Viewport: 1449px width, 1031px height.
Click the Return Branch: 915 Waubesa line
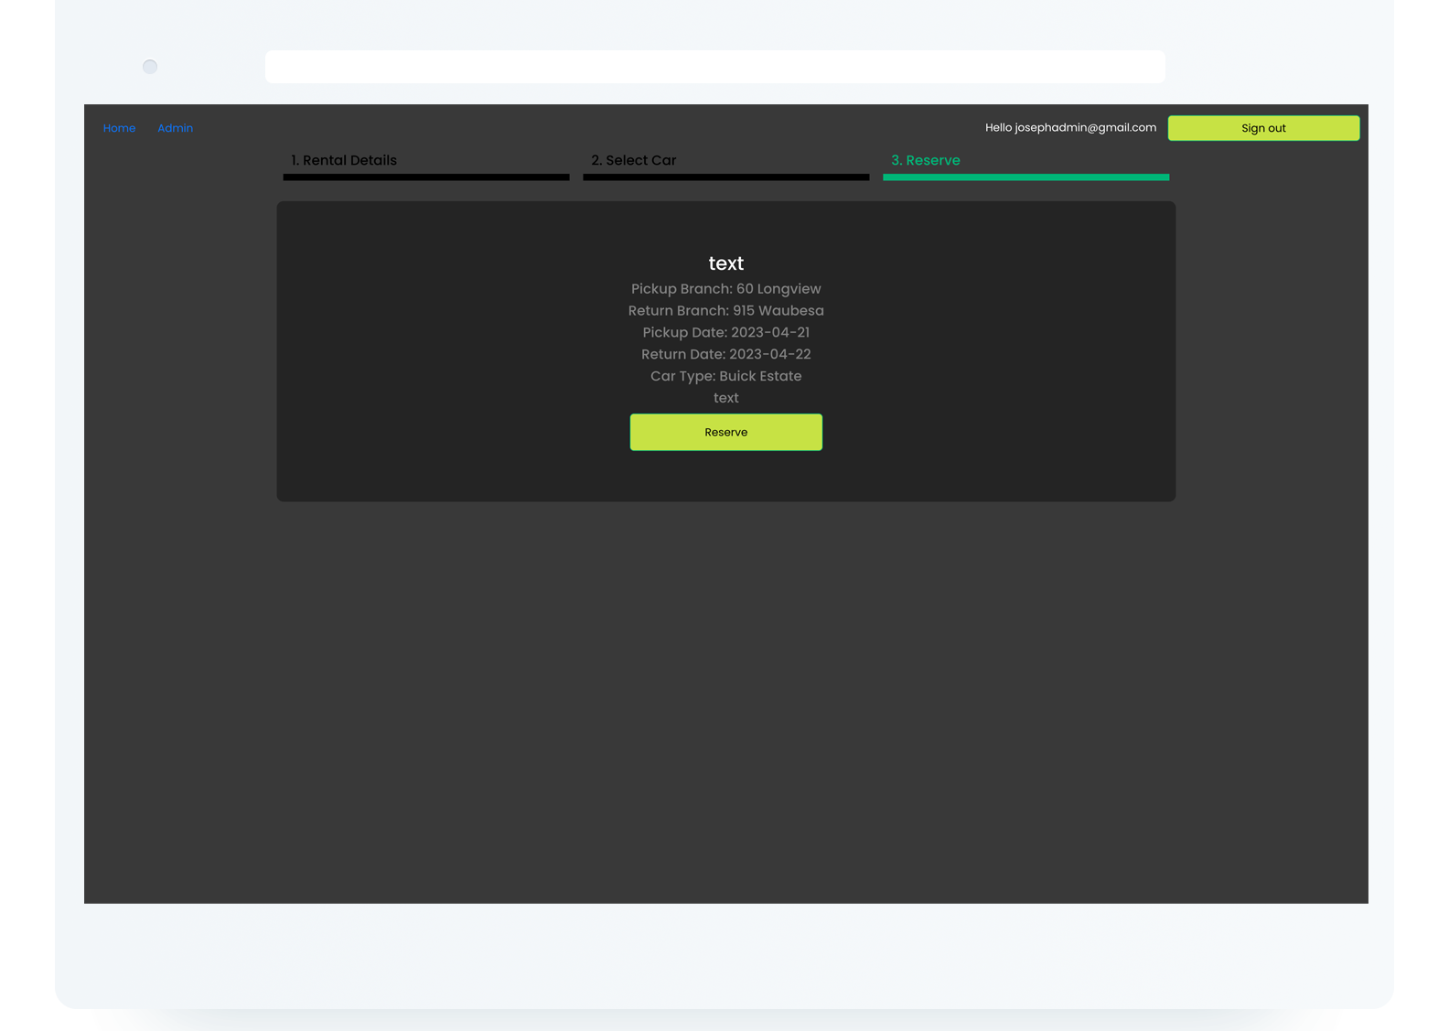(x=725, y=311)
